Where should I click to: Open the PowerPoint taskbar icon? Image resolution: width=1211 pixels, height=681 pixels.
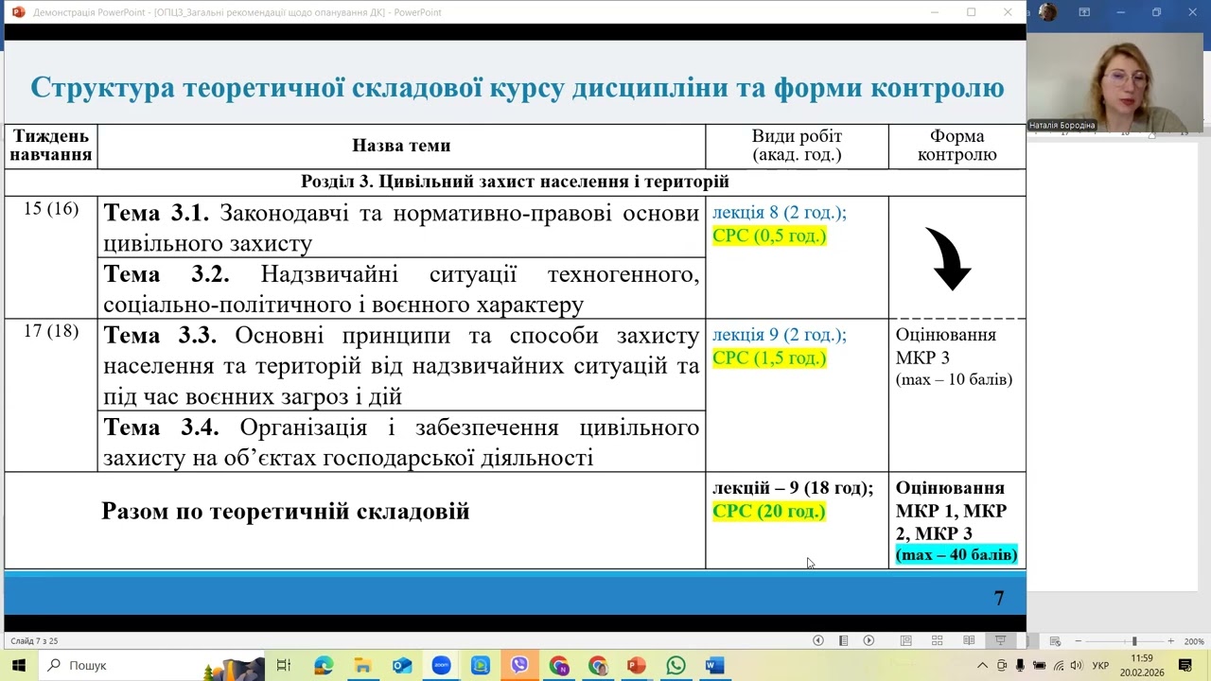(637, 666)
